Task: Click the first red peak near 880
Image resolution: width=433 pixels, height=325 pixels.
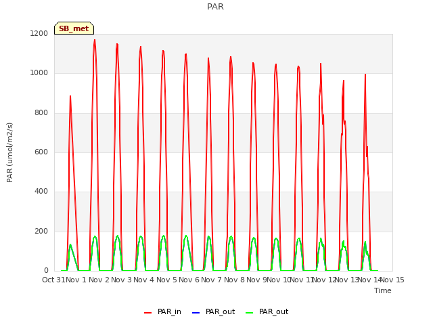Action: pyautogui.click(x=70, y=96)
